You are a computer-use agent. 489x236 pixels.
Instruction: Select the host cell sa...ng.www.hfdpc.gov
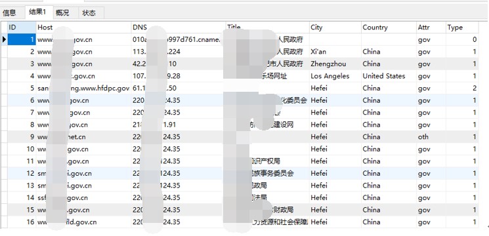coord(83,88)
